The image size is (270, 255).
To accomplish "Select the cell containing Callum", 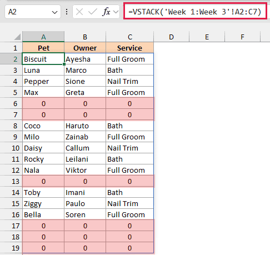I will [85, 148].
